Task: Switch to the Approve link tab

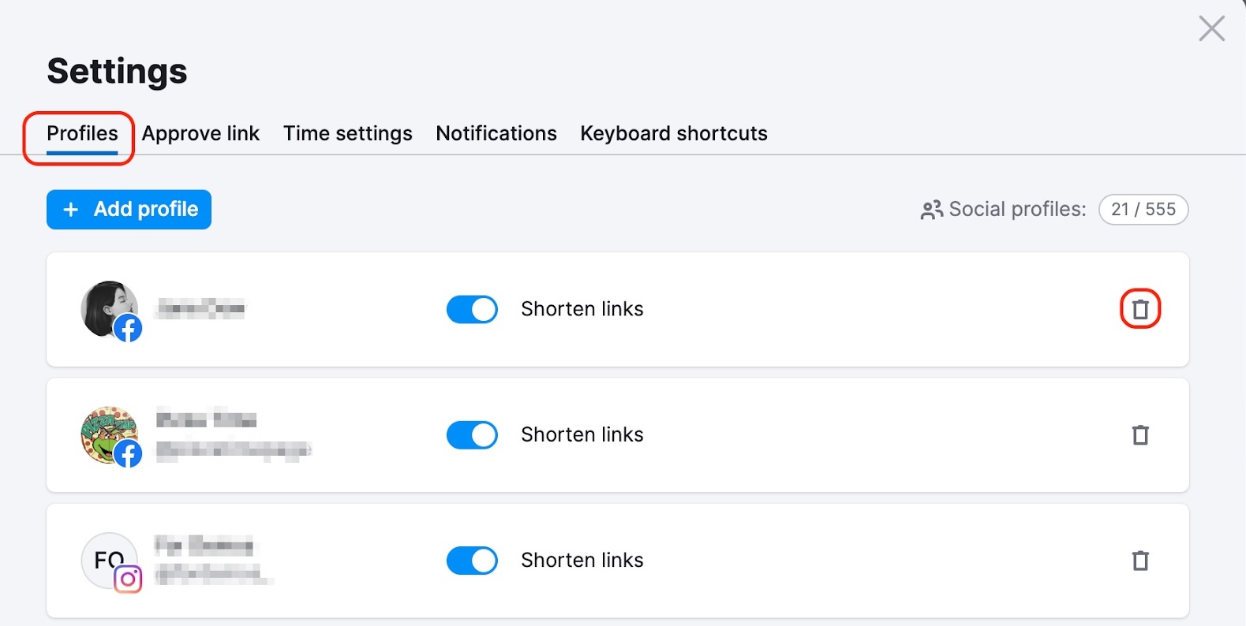Action: pyautogui.click(x=200, y=133)
